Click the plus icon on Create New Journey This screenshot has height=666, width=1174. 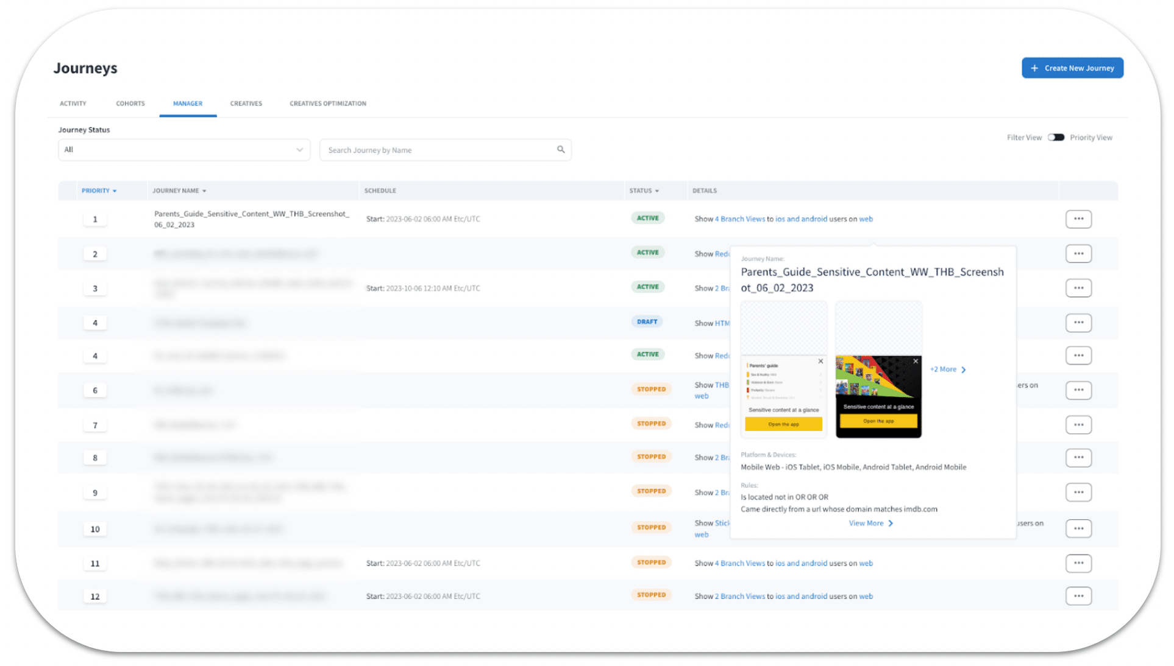coord(1034,68)
